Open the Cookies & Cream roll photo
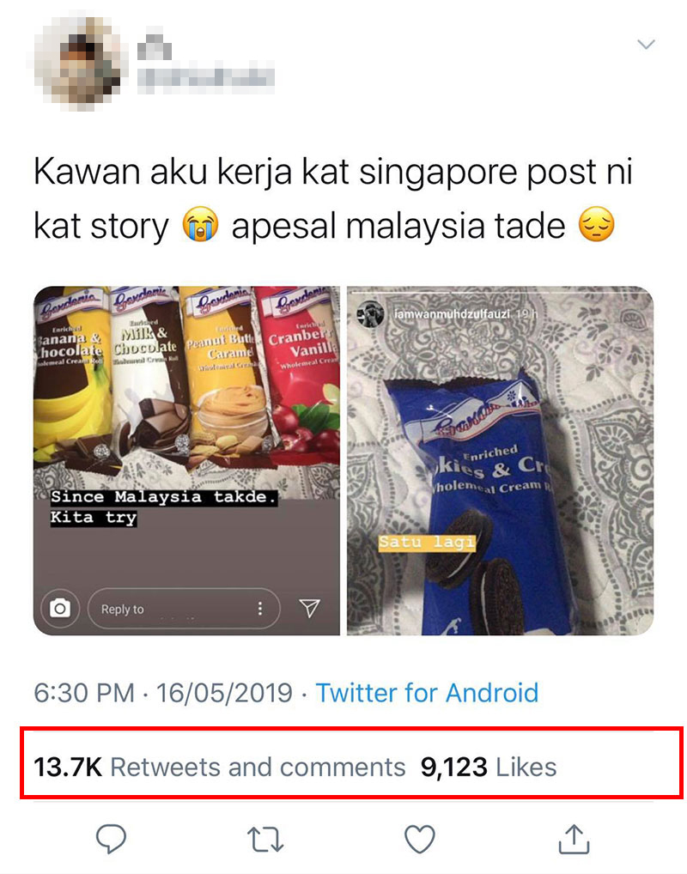 click(x=500, y=460)
